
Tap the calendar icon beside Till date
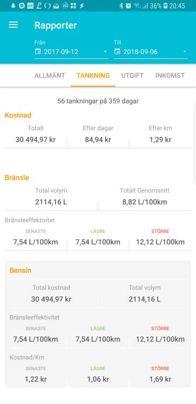[117, 51]
